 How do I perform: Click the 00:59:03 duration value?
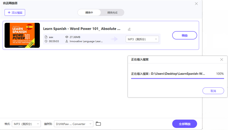coord(54,41)
